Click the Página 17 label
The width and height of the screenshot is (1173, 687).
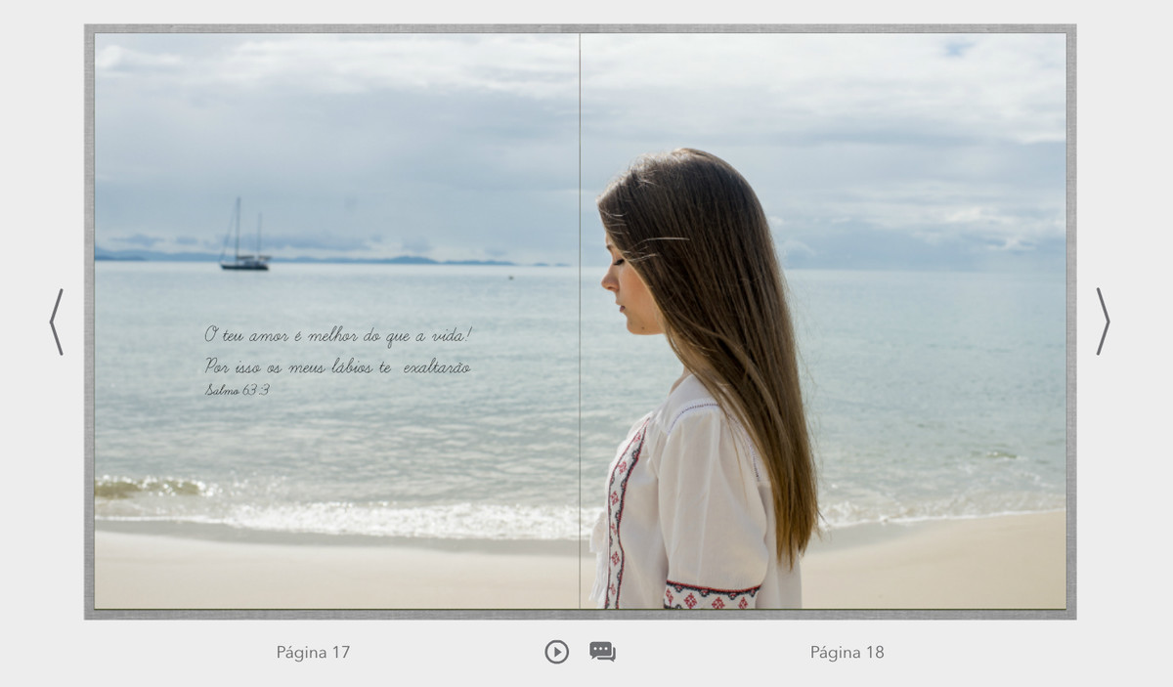[313, 653]
